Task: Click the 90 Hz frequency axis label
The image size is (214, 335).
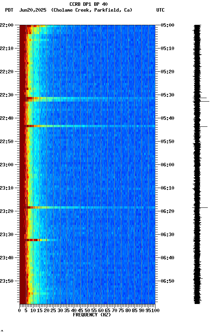Action: pyautogui.click(x=142, y=311)
